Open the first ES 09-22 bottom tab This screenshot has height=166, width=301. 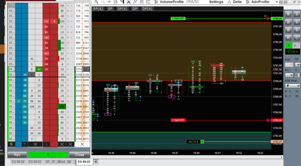pos(18,162)
